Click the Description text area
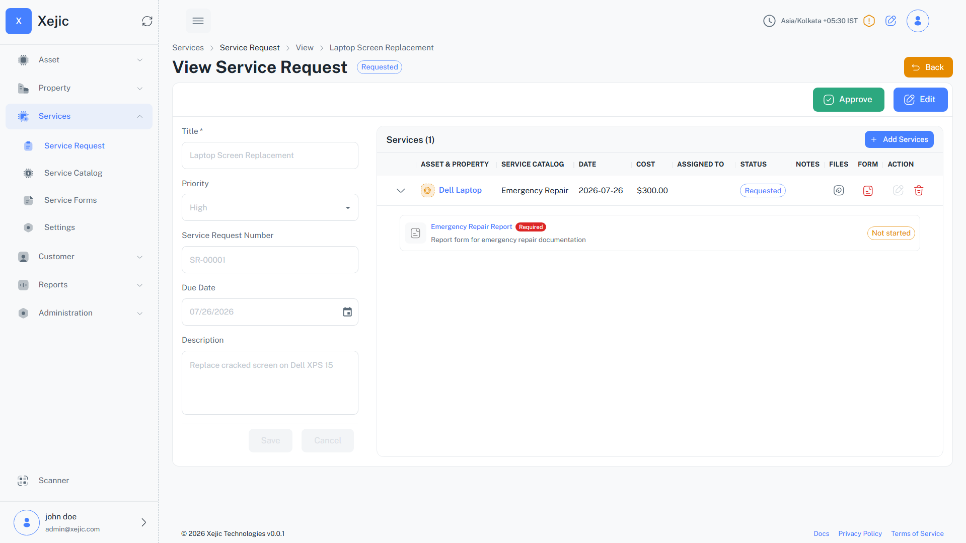The height and width of the screenshot is (543, 966). pos(270,382)
